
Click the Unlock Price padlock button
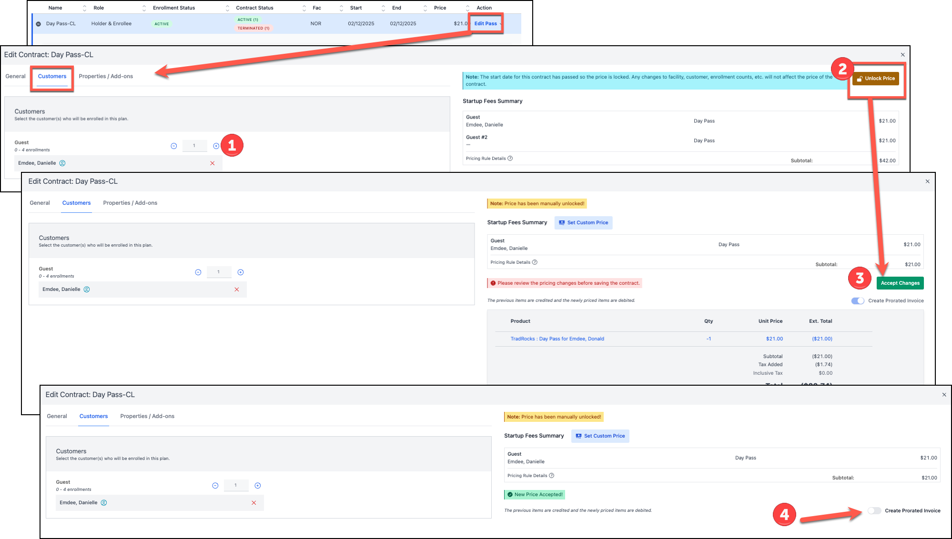pos(875,79)
